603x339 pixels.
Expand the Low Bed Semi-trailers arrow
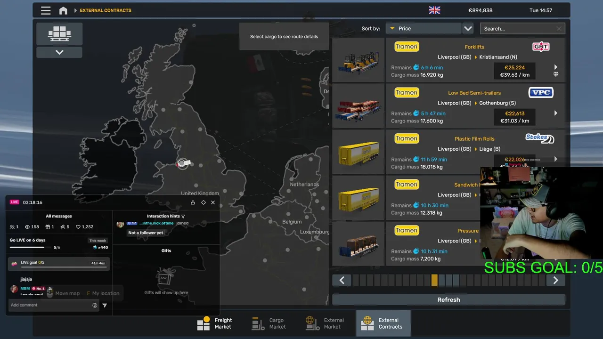556,113
